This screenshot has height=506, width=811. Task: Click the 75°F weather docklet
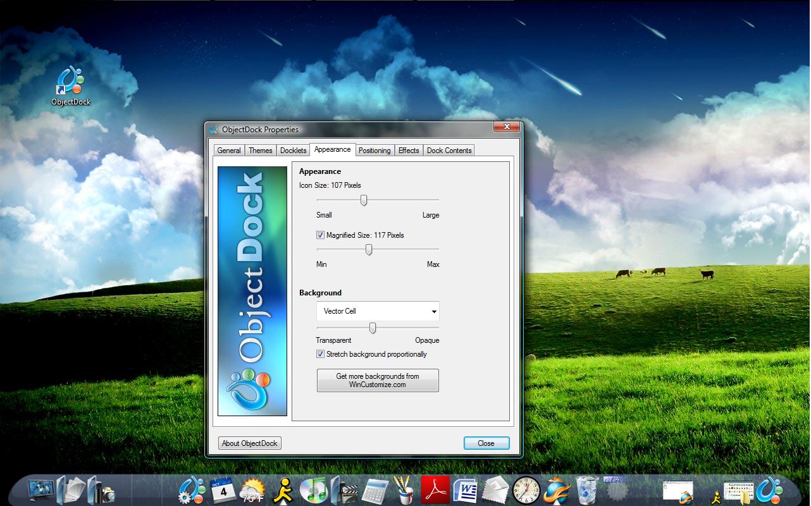[252, 491]
